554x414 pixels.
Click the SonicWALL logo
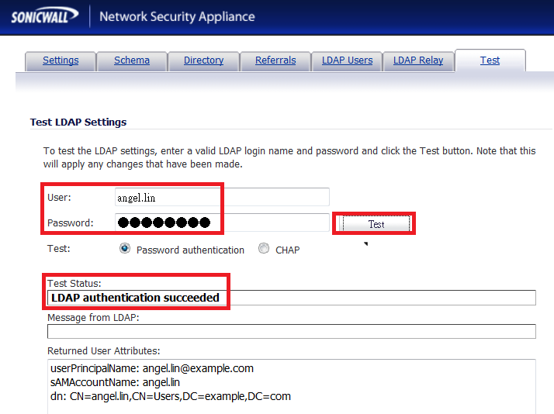[x=43, y=16]
